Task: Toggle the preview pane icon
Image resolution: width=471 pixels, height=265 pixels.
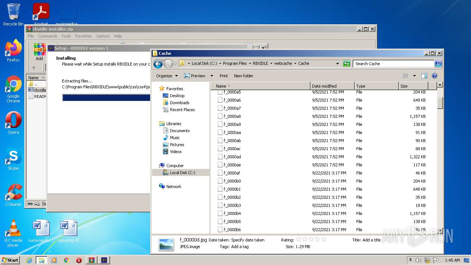Action: pyautogui.click(x=424, y=76)
